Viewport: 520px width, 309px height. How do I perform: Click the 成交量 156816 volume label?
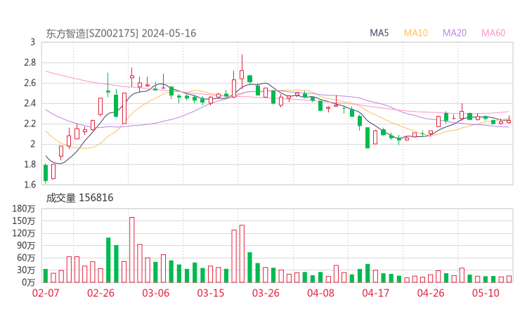click(x=79, y=198)
